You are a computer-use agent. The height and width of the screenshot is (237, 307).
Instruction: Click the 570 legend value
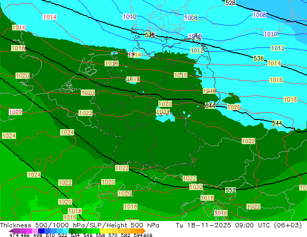pyautogui.click(x=113, y=235)
